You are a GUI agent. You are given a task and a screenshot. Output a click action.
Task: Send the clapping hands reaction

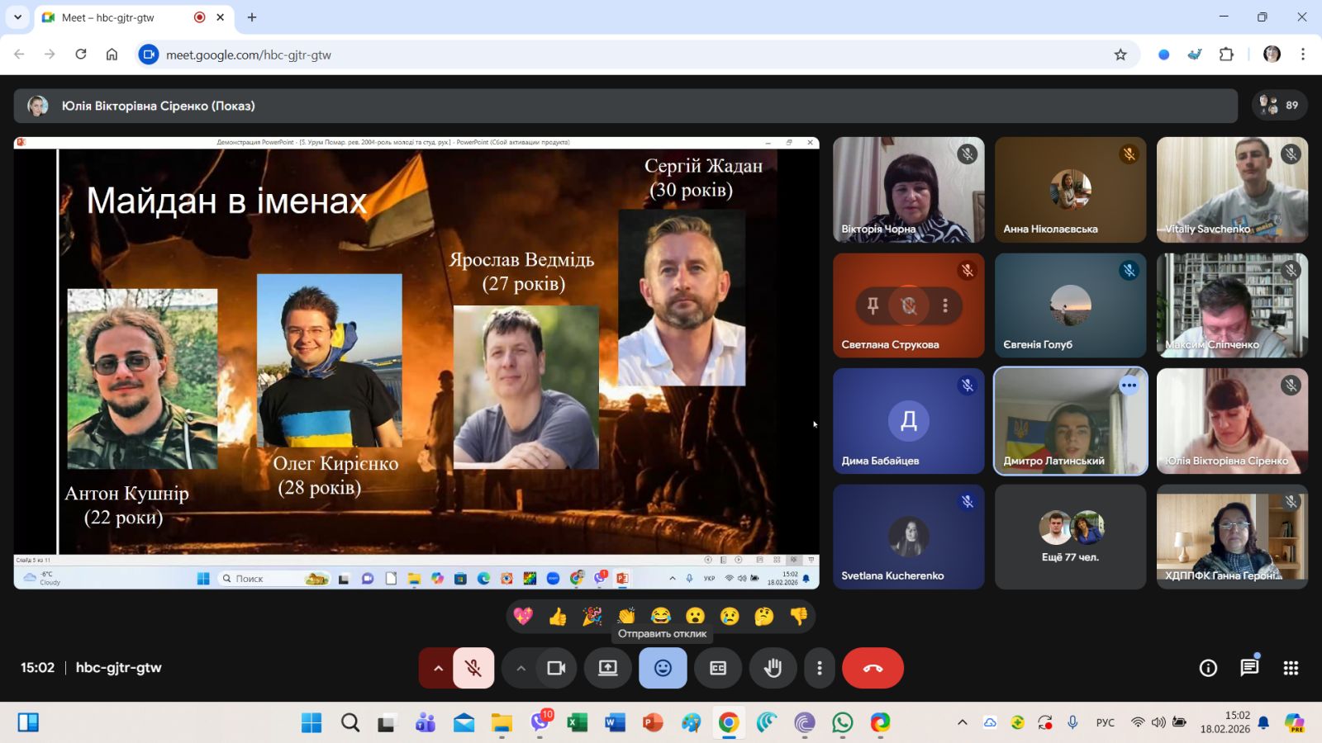[626, 616]
